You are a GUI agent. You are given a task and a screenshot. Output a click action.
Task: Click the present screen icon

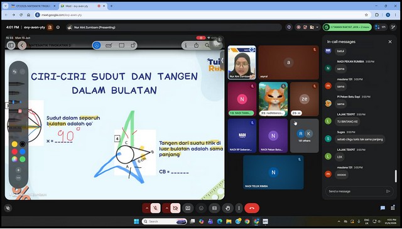(188, 208)
